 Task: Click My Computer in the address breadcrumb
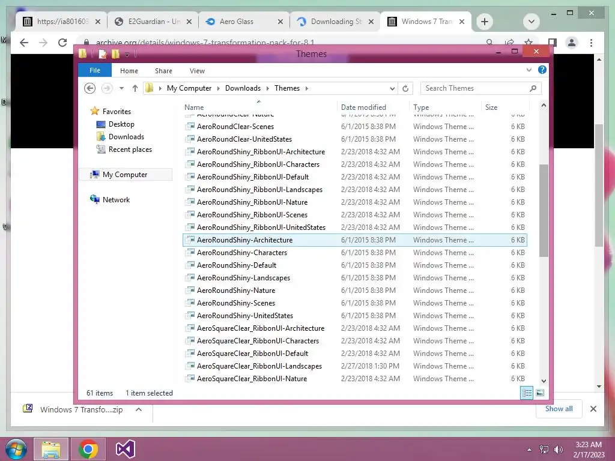tap(189, 88)
